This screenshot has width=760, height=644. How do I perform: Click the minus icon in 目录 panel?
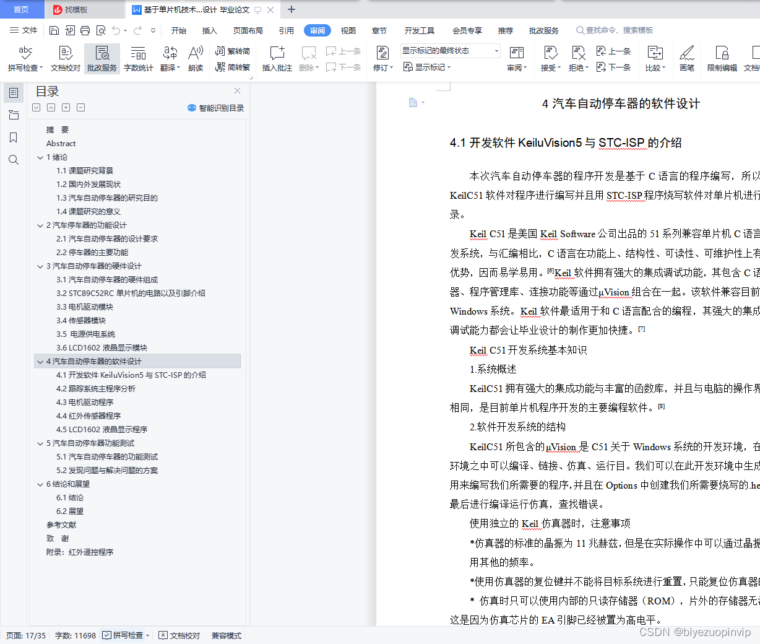pos(81,108)
